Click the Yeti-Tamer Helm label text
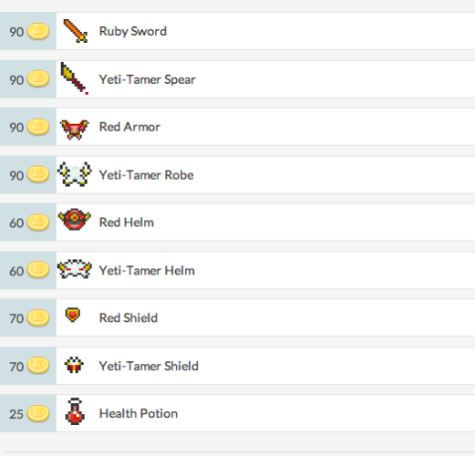This screenshot has height=456, width=475. [147, 271]
